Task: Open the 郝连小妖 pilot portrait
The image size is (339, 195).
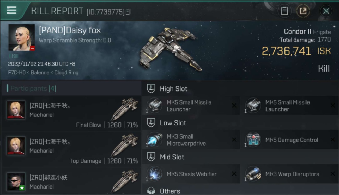Action: click(16, 181)
